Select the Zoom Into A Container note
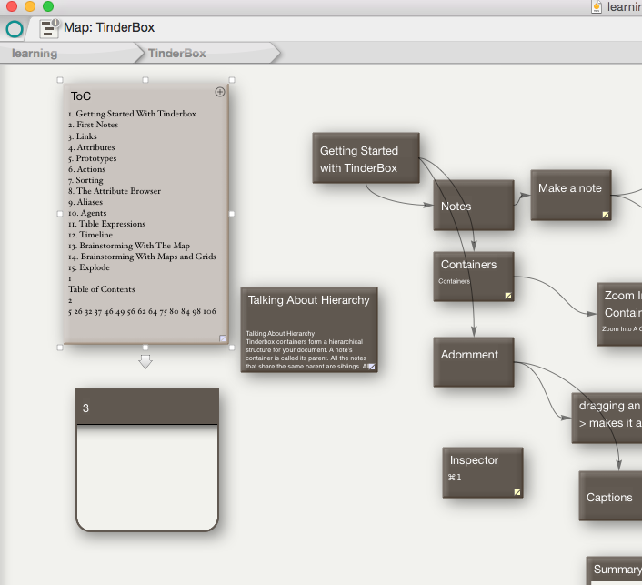Image resolution: width=642 pixels, height=585 pixels. 619,314
